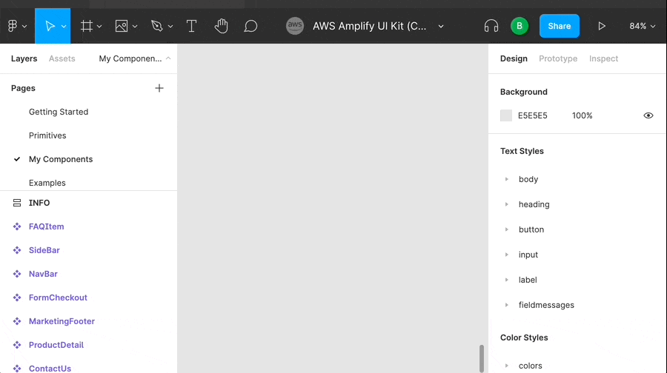Select the Move tool

coord(50,26)
